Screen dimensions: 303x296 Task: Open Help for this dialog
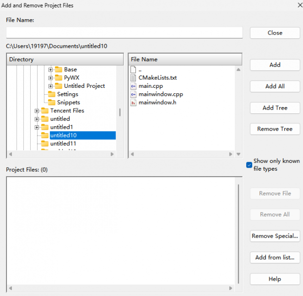(x=275, y=279)
